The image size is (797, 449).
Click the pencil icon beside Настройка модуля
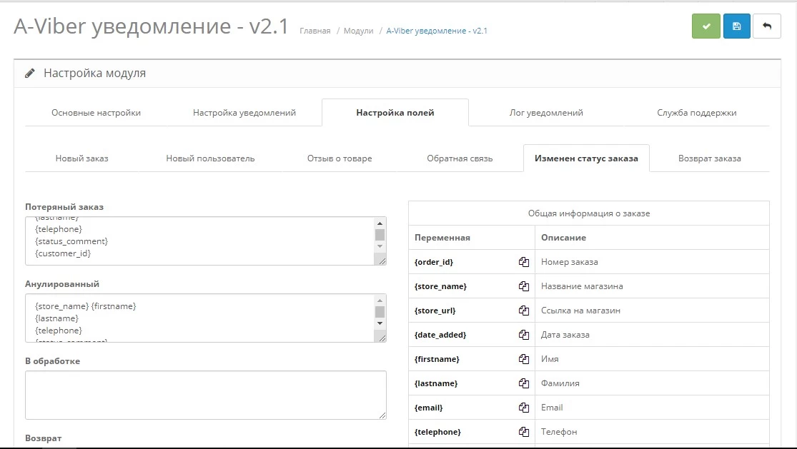[x=30, y=73]
